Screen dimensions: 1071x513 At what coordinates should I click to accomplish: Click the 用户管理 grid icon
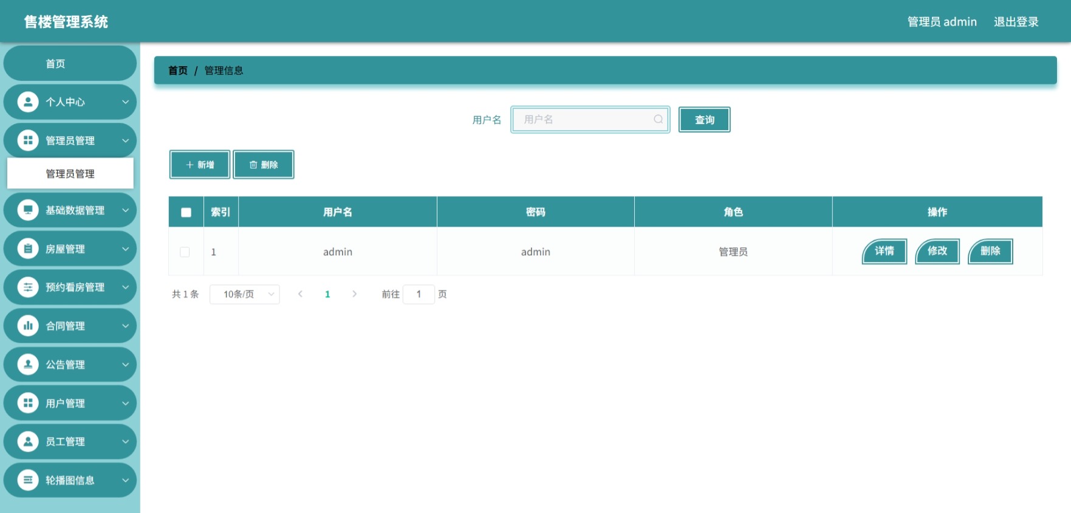pyautogui.click(x=28, y=403)
